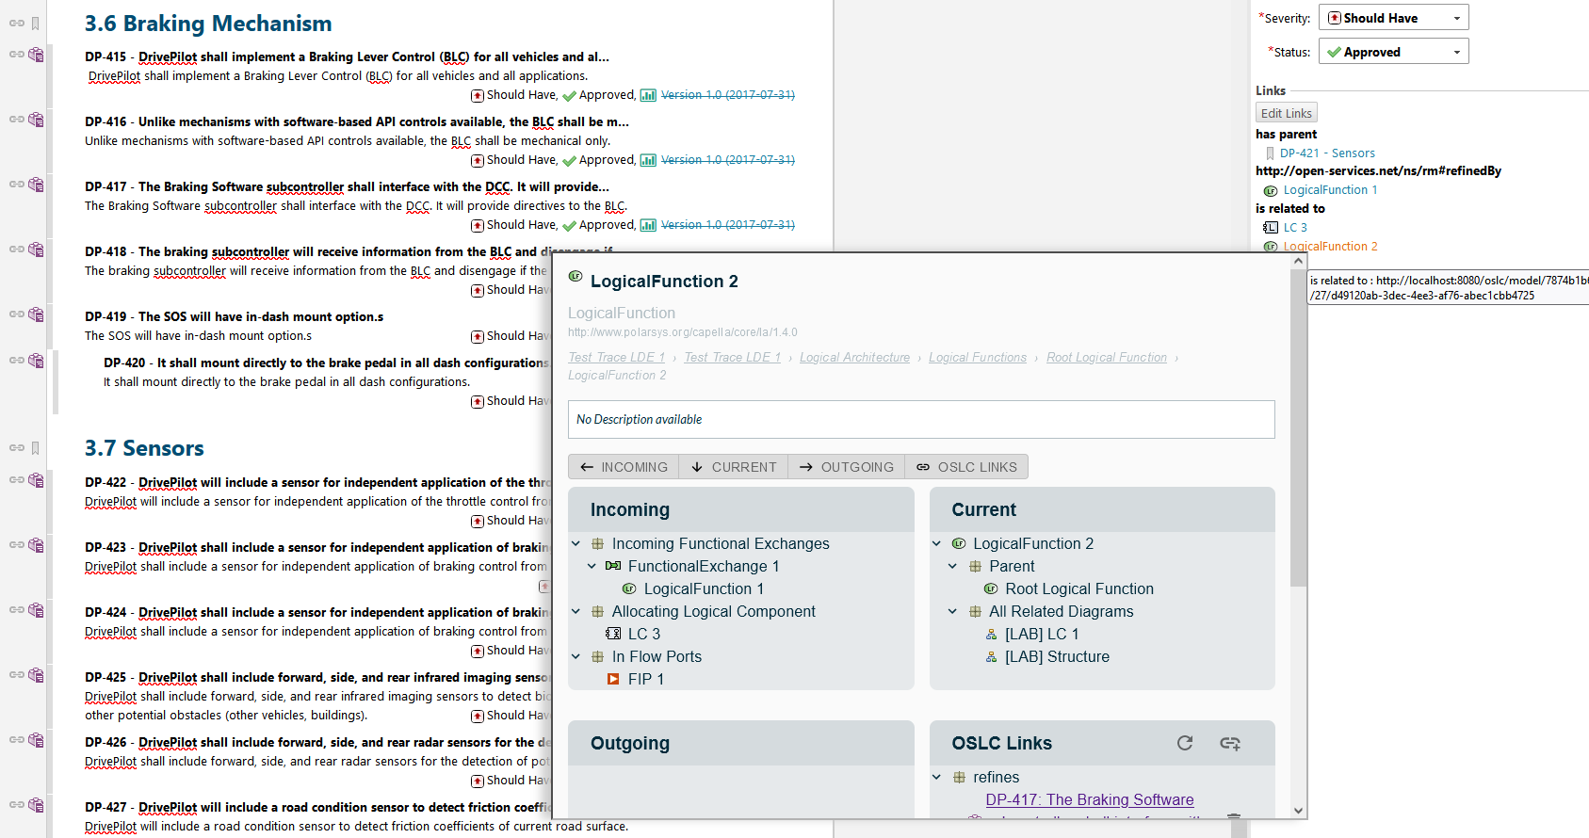Collapse Incoming Functional Exchanges node
Screen dimensions: 1589x838
(x=576, y=543)
